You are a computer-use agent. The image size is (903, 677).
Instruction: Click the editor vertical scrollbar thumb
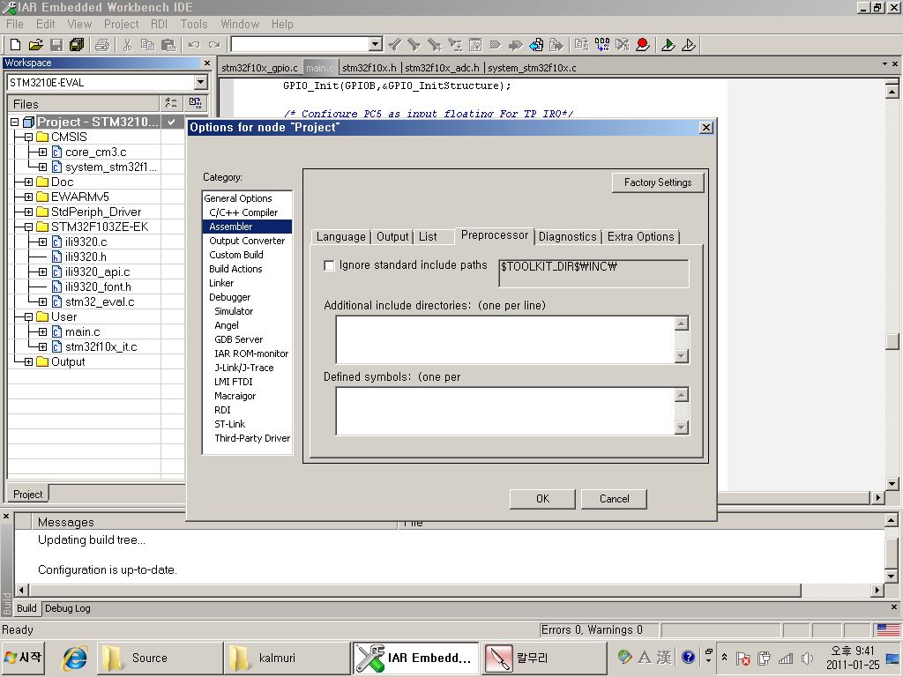coord(892,341)
